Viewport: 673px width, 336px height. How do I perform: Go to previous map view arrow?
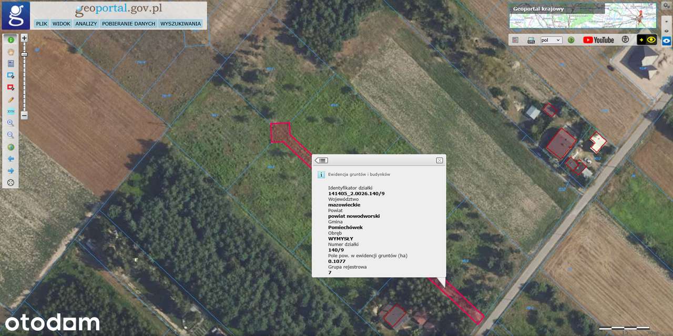11,159
